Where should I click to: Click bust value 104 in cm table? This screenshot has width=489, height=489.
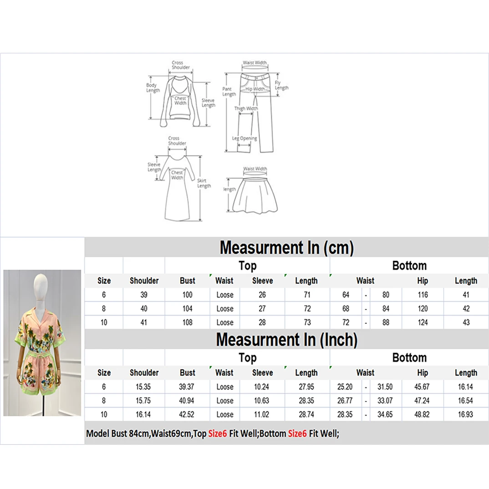(x=188, y=309)
